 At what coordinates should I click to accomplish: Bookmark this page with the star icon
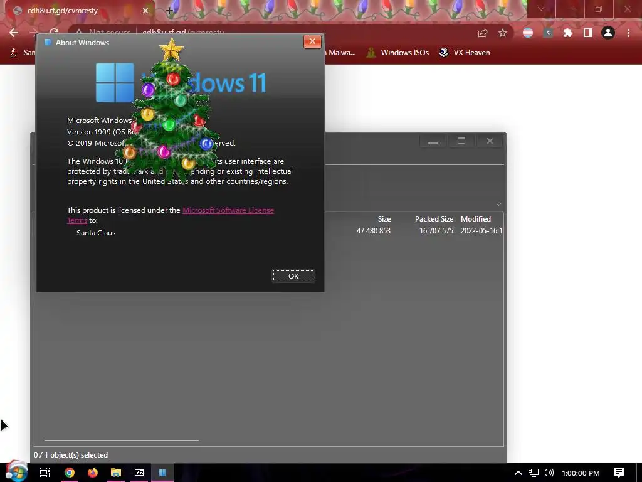[x=503, y=33]
